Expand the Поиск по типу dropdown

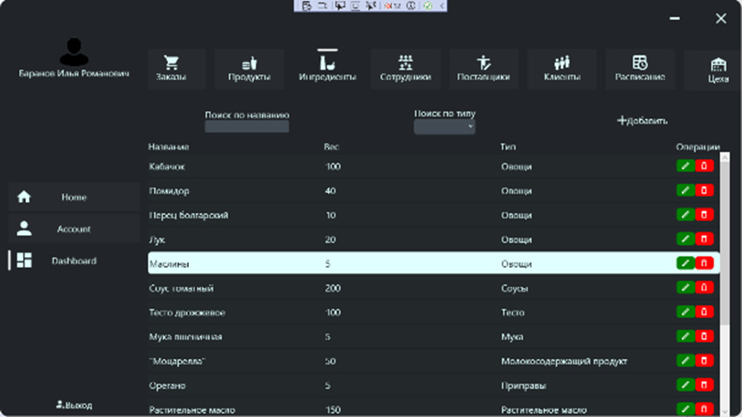click(x=445, y=127)
